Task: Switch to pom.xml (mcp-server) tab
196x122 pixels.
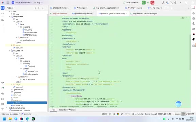Action: click(x=83, y=14)
